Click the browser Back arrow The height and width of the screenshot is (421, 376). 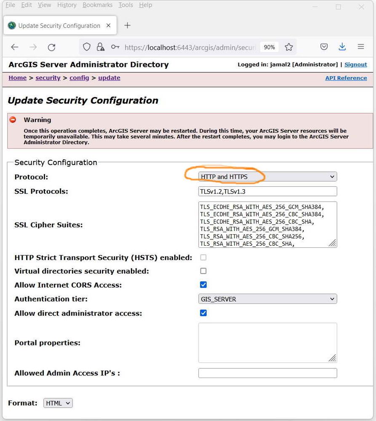[x=15, y=47]
